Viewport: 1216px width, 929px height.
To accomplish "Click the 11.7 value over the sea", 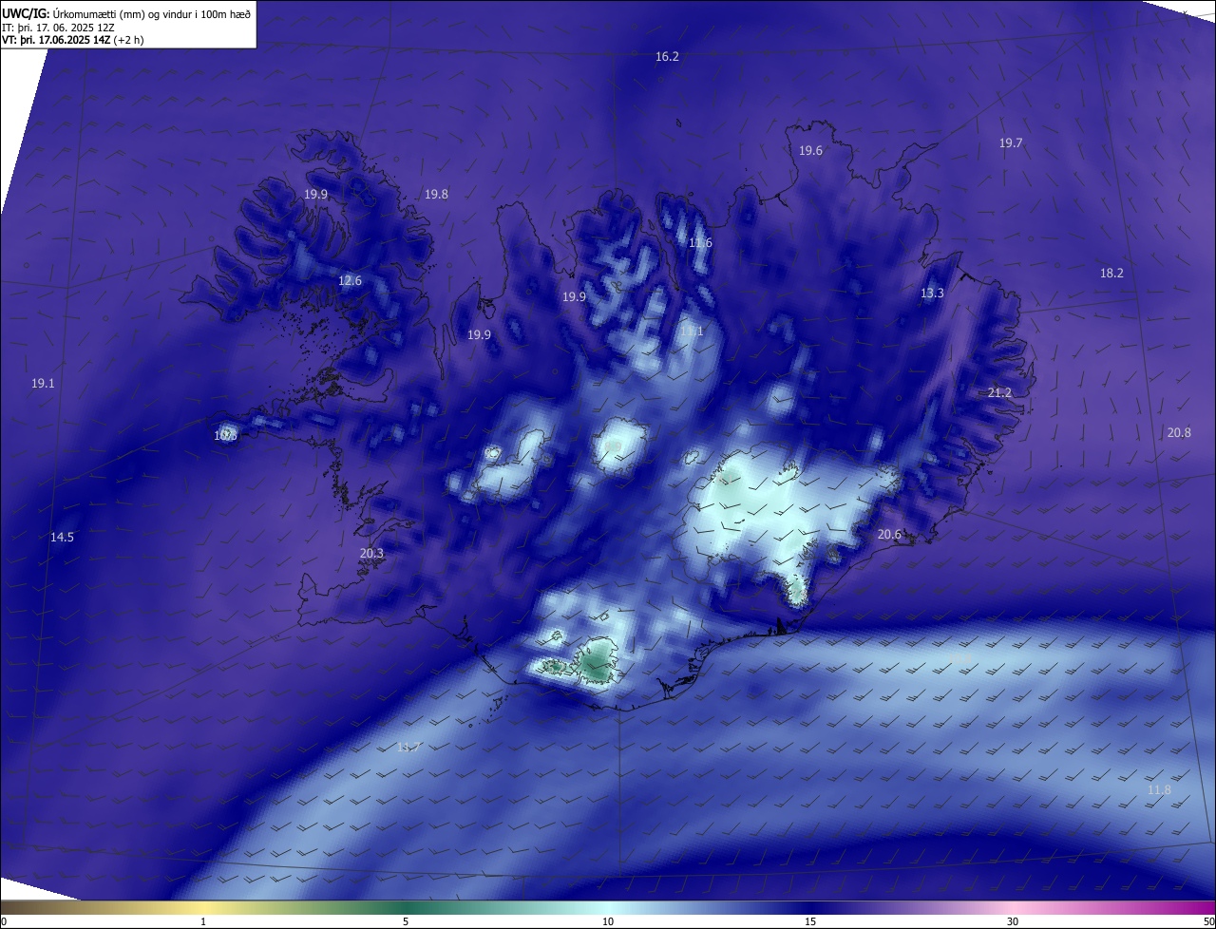I will coord(408,748).
